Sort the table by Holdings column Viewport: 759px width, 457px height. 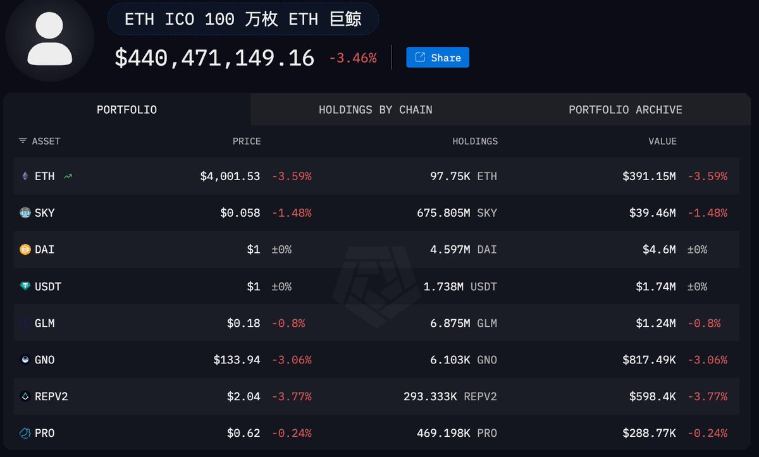click(474, 141)
